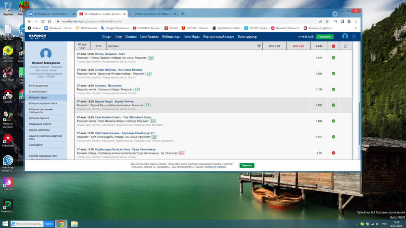
Task: Reload the page in Chrome
Action: point(43,22)
